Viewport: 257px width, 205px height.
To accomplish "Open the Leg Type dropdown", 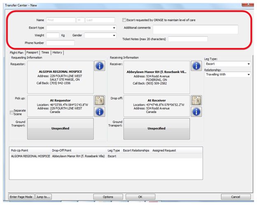I will 248,64.
